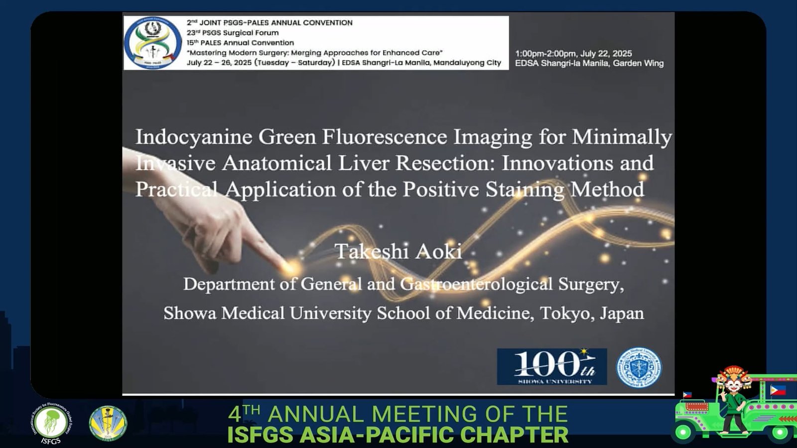This screenshot has height=448, width=797.
Task: Click the presenter name Takeshi Aoki
Action: click(x=398, y=251)
